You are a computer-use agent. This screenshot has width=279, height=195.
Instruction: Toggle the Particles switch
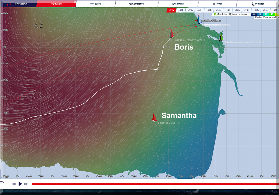(216, 14)
